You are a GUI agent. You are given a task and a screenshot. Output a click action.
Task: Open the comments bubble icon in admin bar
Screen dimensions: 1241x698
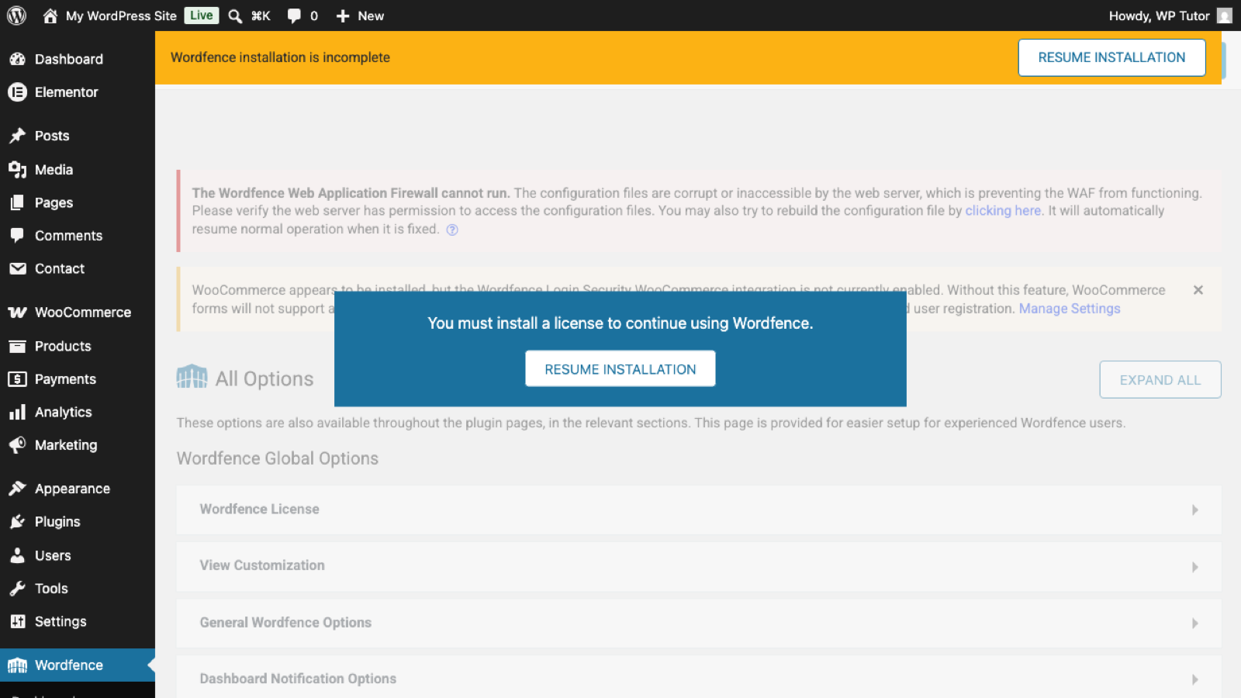[x=294, y=16]
